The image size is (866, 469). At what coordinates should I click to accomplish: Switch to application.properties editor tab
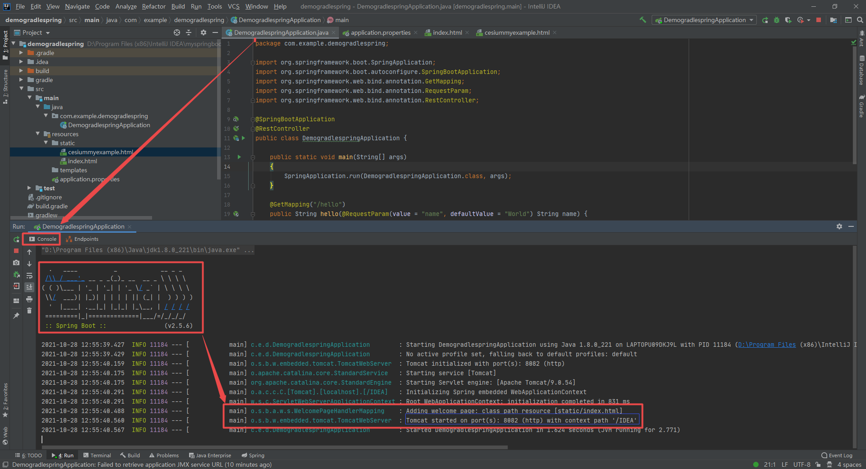pos(380,32)
